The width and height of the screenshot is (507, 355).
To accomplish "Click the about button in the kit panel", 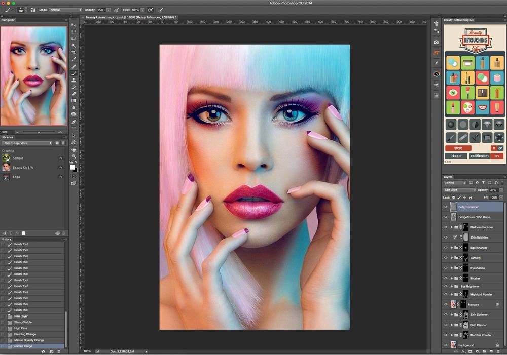I will click(455, 155).
